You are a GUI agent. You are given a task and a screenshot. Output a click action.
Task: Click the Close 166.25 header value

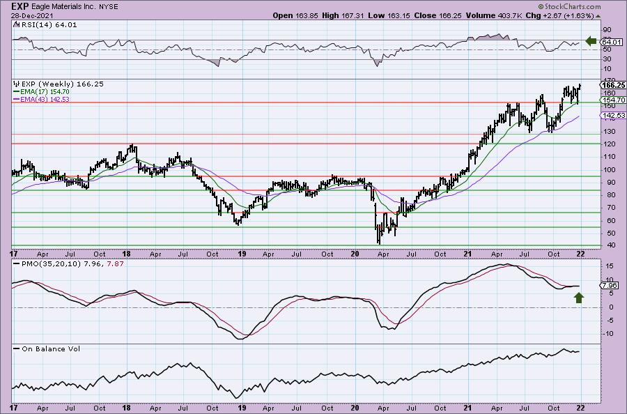(x=438, y=15)
